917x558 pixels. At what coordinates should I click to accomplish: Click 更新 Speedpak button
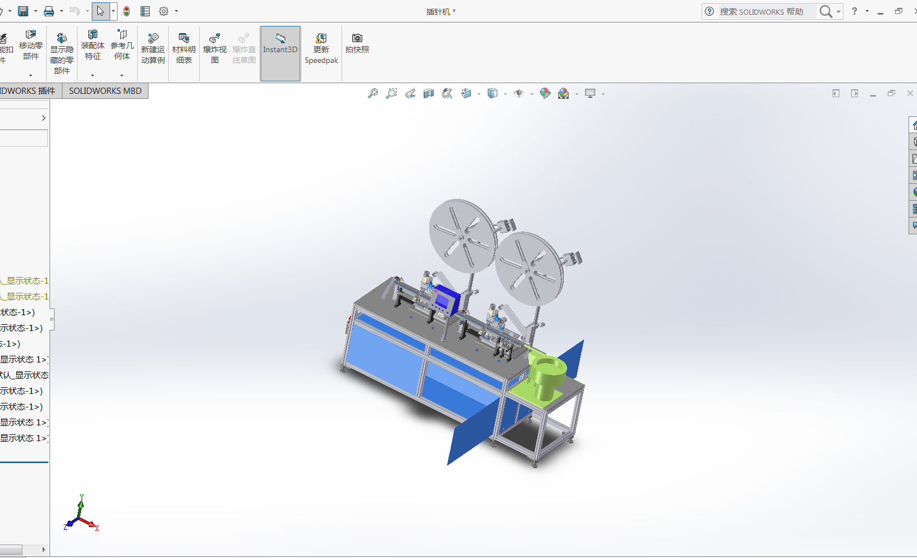(321, 48)
